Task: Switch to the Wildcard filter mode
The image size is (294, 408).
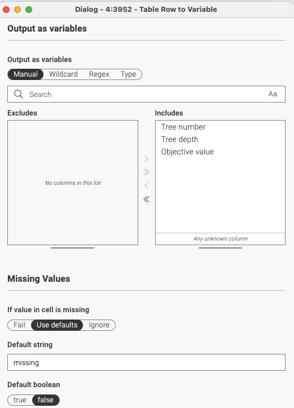Action: point(63,74)
